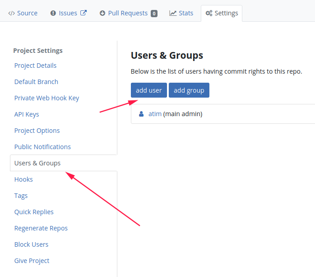Click the Stats chart icon
The image size is (315, 277).
coord(173,13)
